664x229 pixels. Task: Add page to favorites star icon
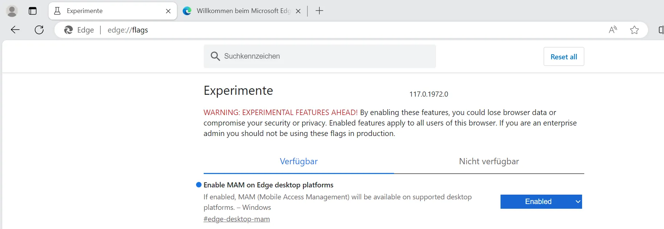634,30
